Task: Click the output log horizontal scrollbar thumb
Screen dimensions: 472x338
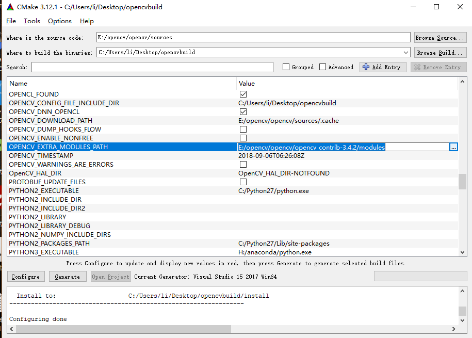Action: [x=123, y=329]
